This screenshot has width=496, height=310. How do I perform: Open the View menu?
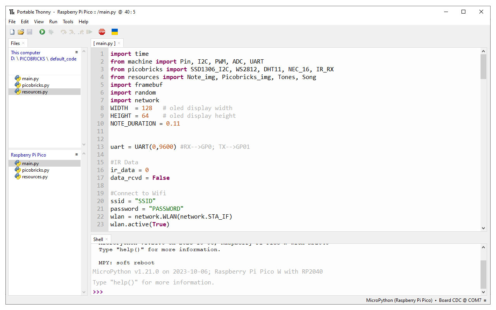click(x=39, y=22)
